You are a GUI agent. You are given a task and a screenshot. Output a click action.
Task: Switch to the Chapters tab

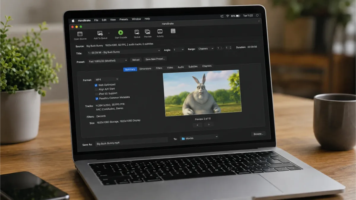click(207, 66)
